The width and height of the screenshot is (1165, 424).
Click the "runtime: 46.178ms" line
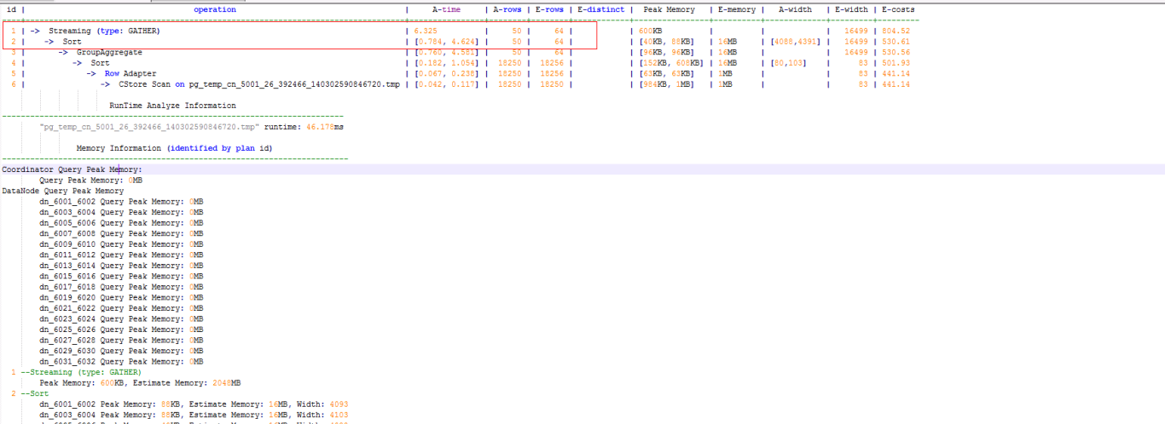304,127
